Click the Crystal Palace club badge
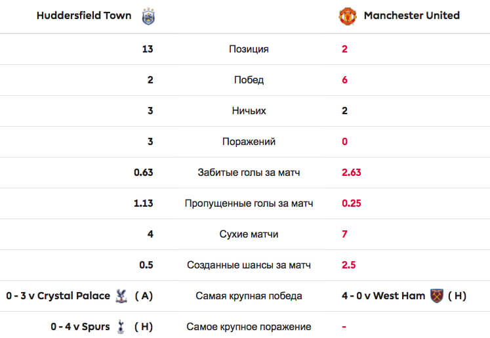 (121, 296)
